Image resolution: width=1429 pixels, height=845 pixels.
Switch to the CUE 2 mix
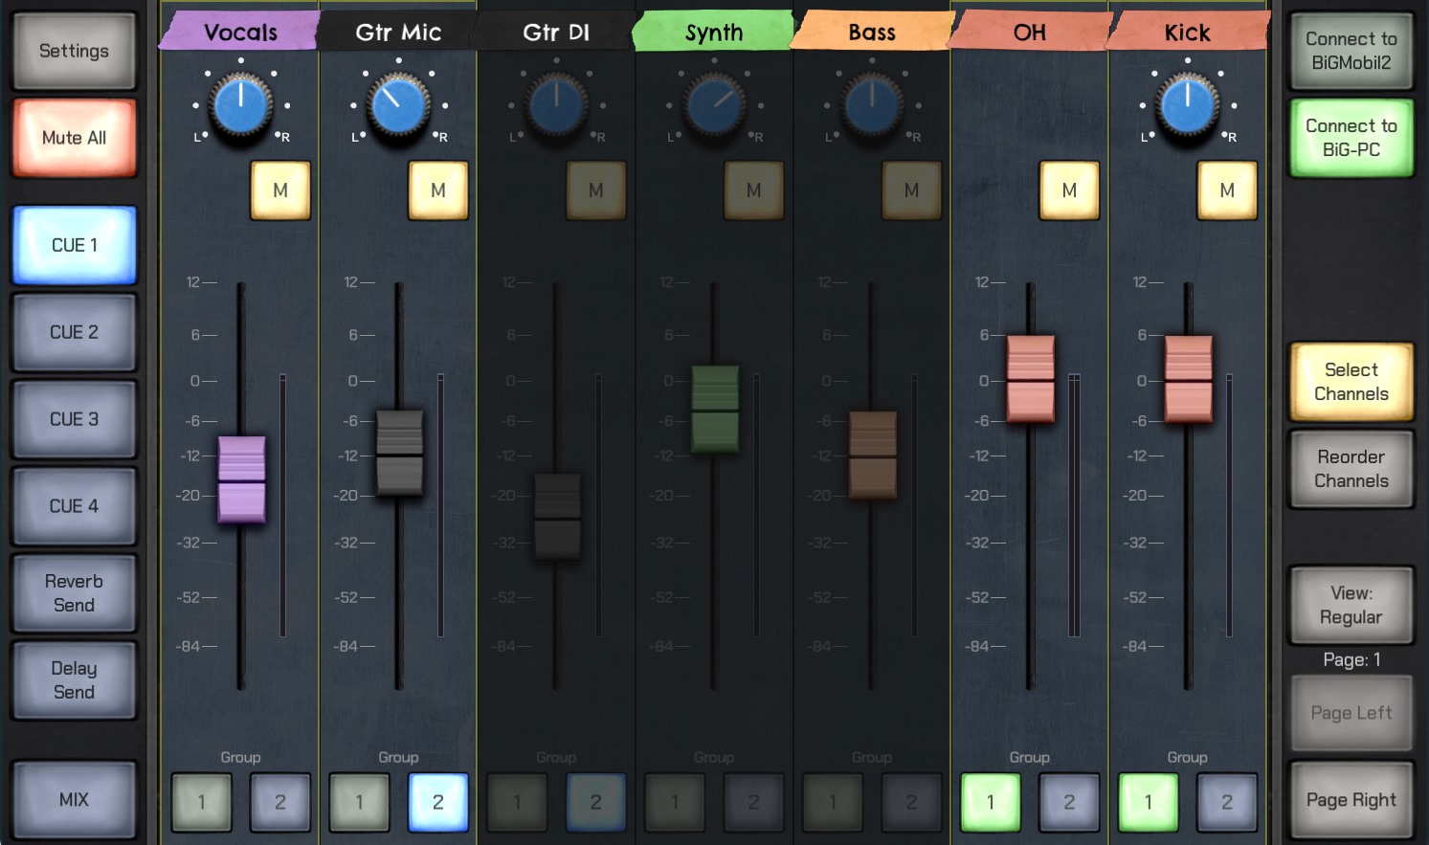[x=74, y=332]
